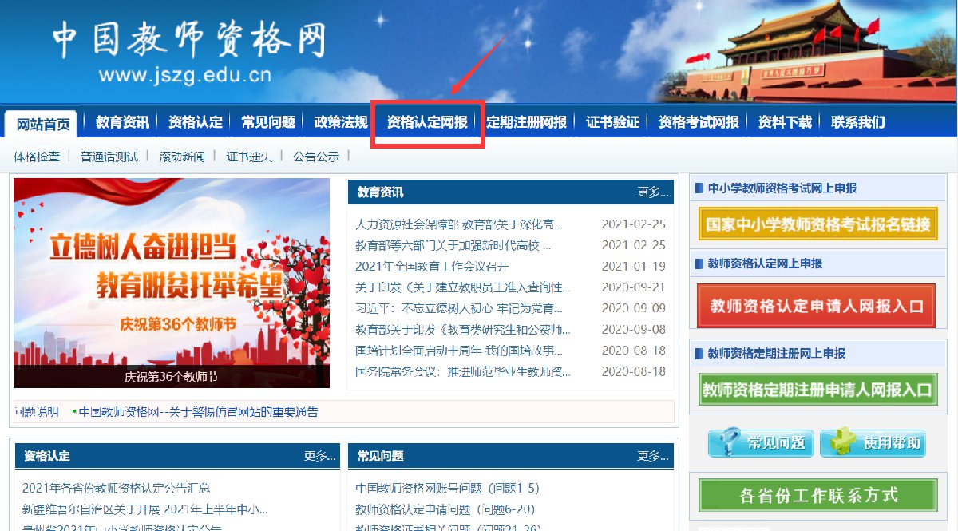Open 教育资讯 navigation menu item
This screenshot has width=958, height=531.
point(122,122)
